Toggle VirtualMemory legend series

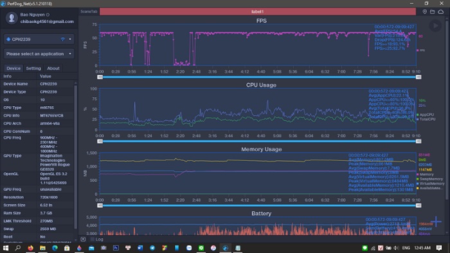(430, 183)
